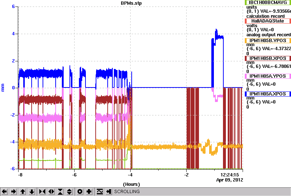Click the waveform auto-scale icon

pos(100,192)
